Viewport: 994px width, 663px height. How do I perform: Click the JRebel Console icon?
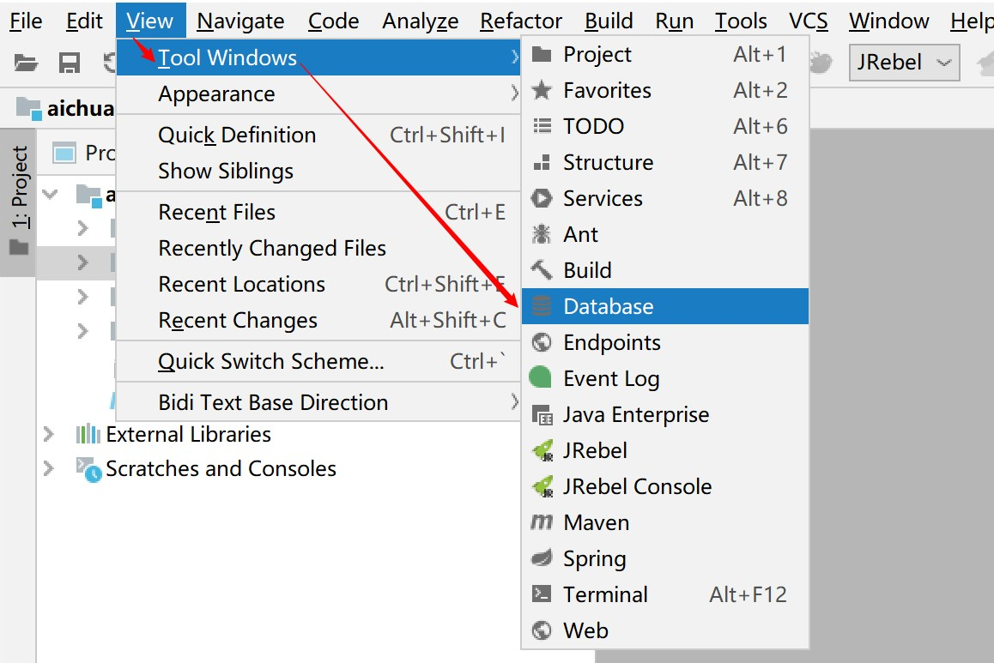pos(541,486)
